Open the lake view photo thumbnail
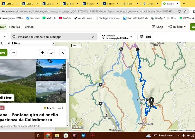This screenshot has height=139, width=195. [51, 69]
